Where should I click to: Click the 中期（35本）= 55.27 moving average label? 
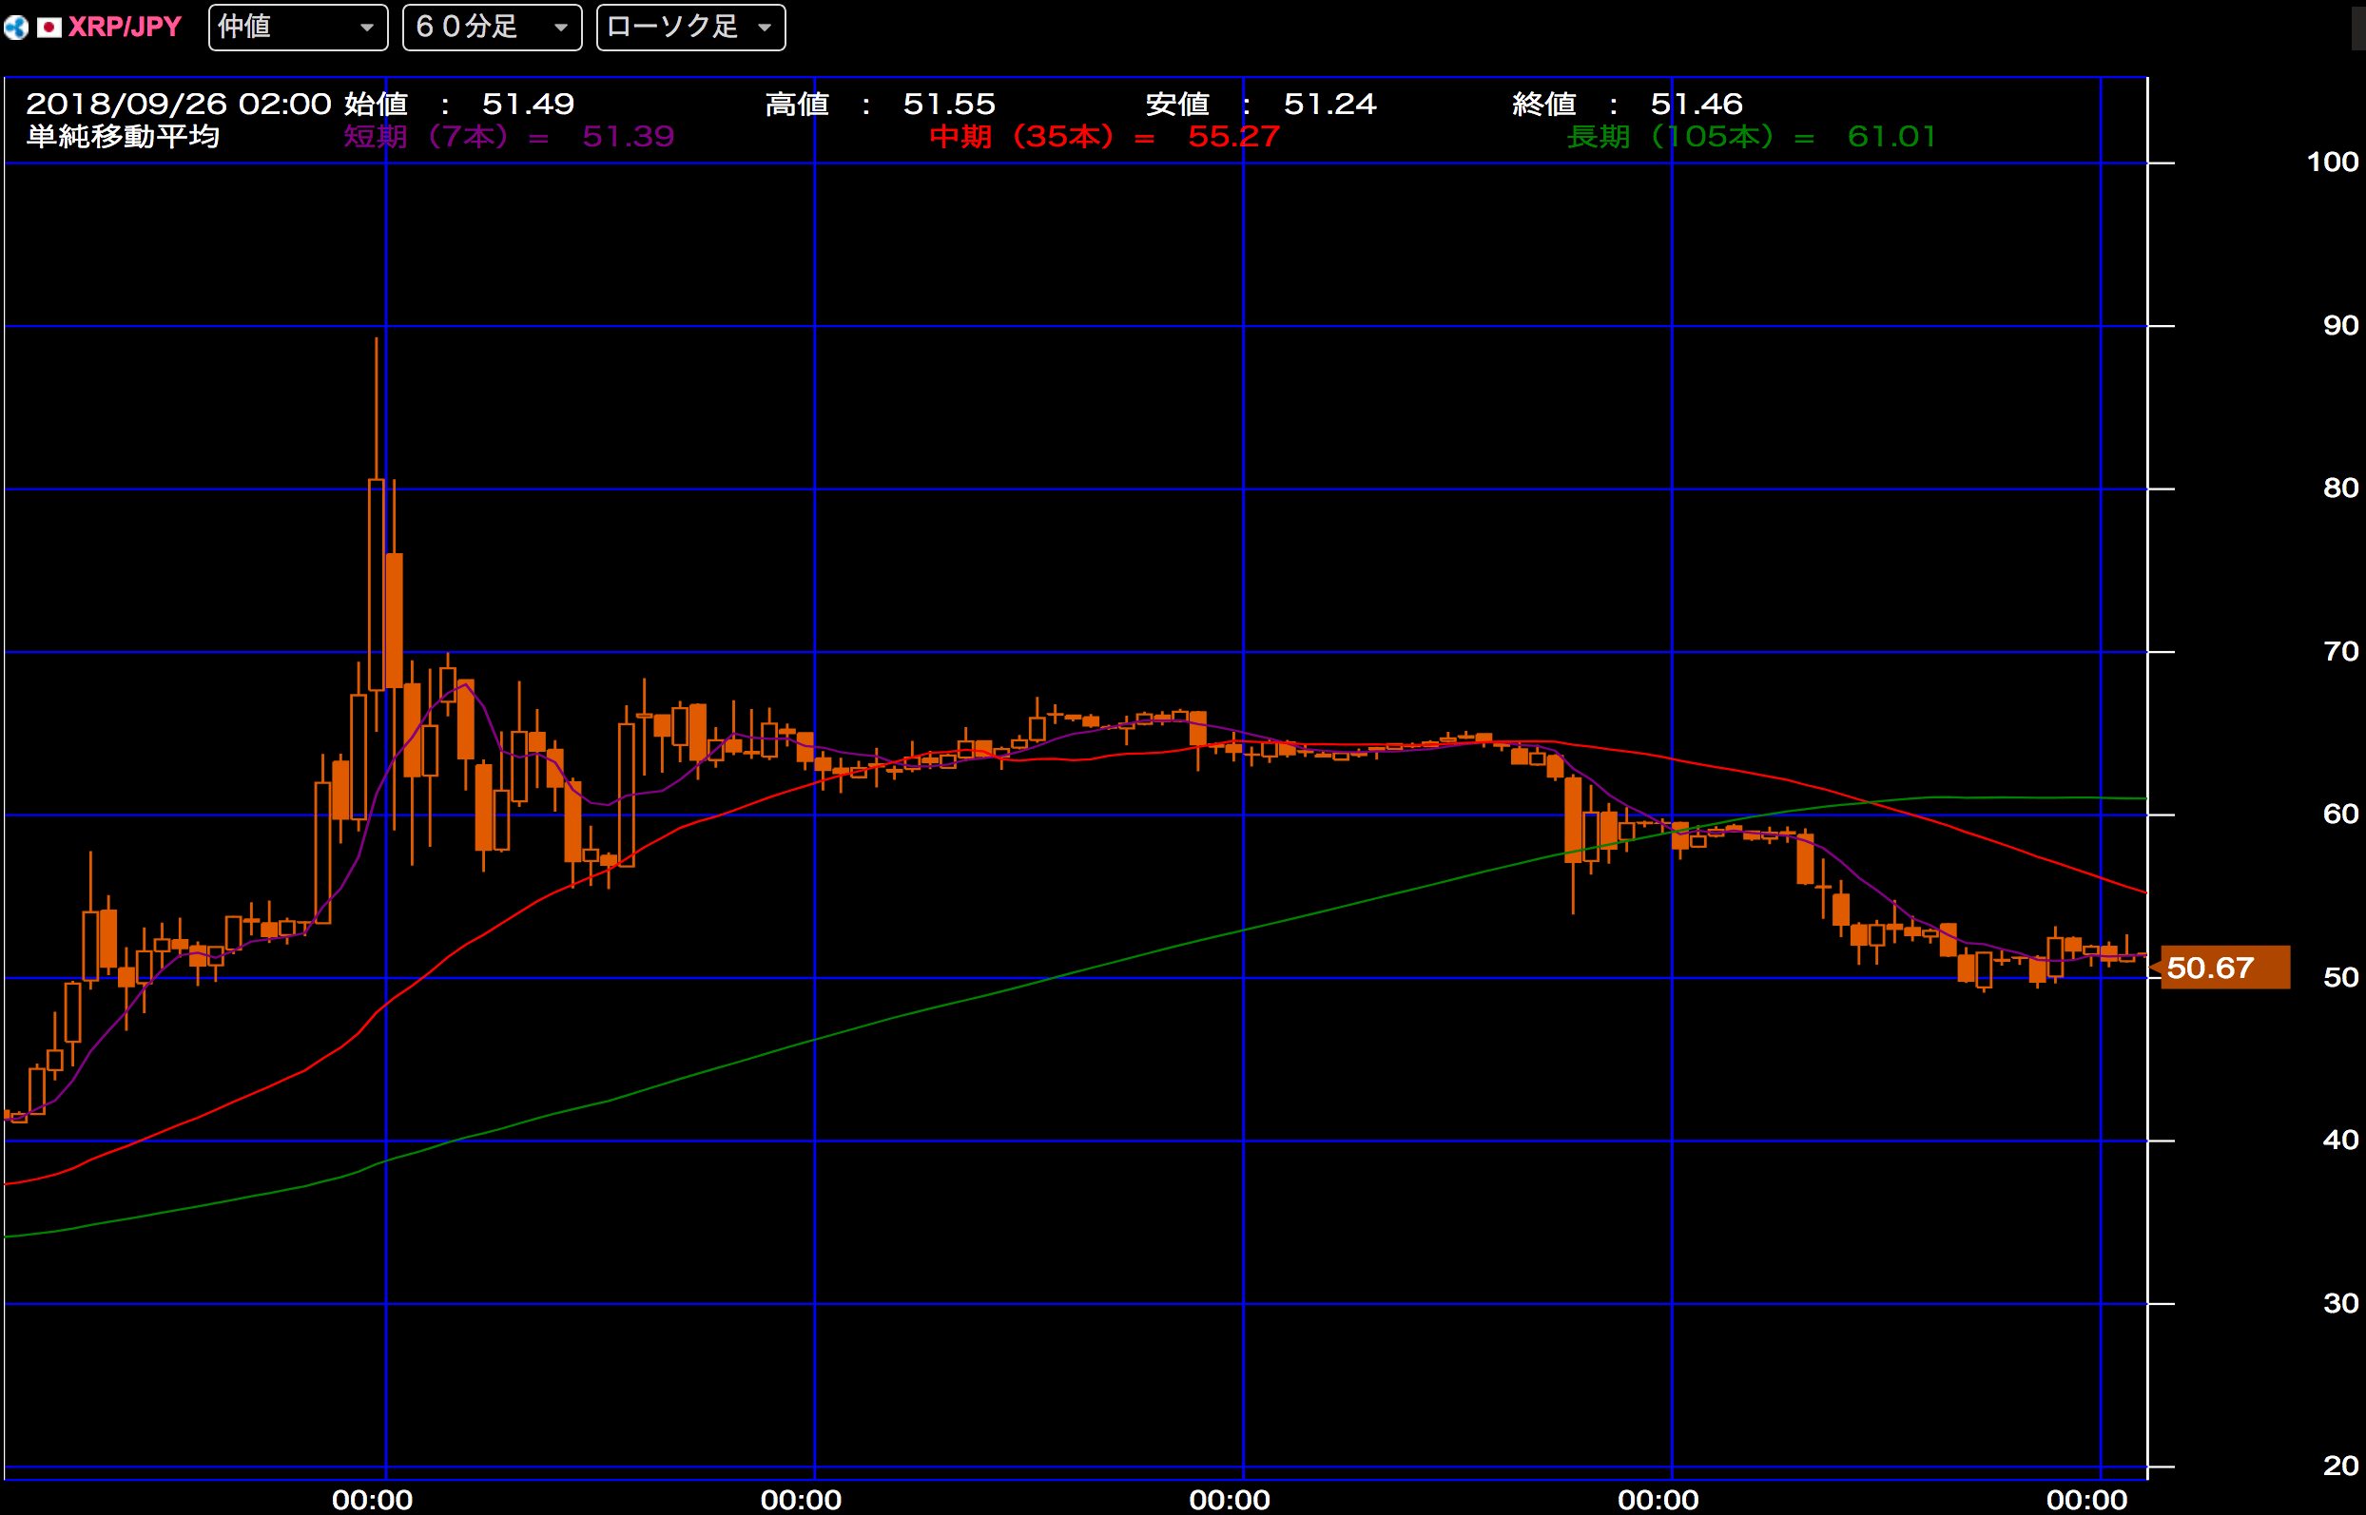(x=1104, y=136)
